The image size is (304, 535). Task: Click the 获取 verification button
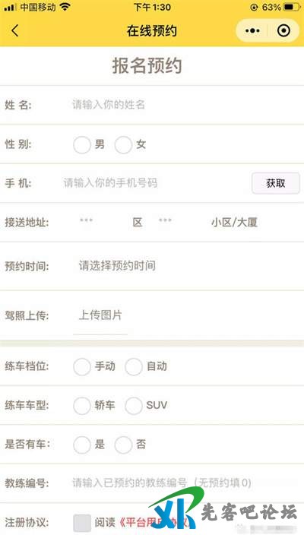pyautogui.click(x=276, y=183)
